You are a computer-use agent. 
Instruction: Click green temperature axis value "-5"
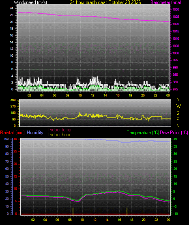[175, 206]
